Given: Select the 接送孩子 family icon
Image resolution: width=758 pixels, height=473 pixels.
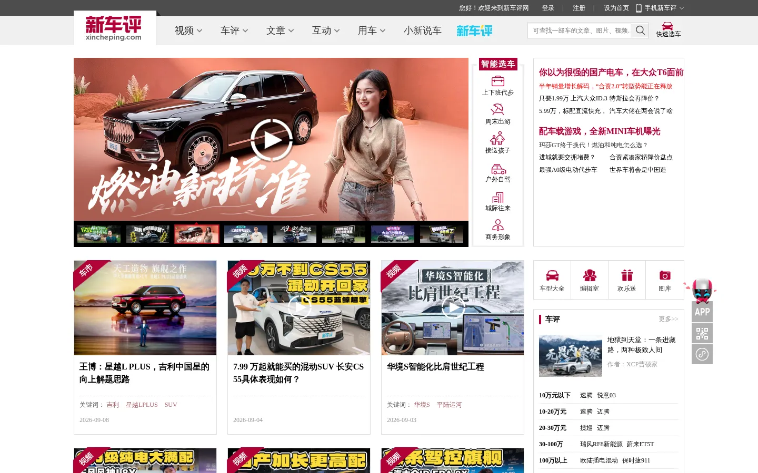Looking at the screenshot, I should (498, 138).
